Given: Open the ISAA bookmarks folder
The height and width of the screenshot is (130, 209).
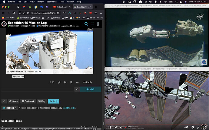Looking at the screenshot, I should [x=65, y=18].
